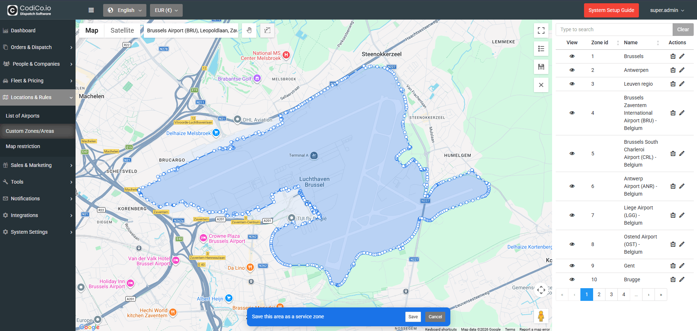697x331 pixels.
Task: Select the hand pan drawing tool
Action: coord(249,30)
